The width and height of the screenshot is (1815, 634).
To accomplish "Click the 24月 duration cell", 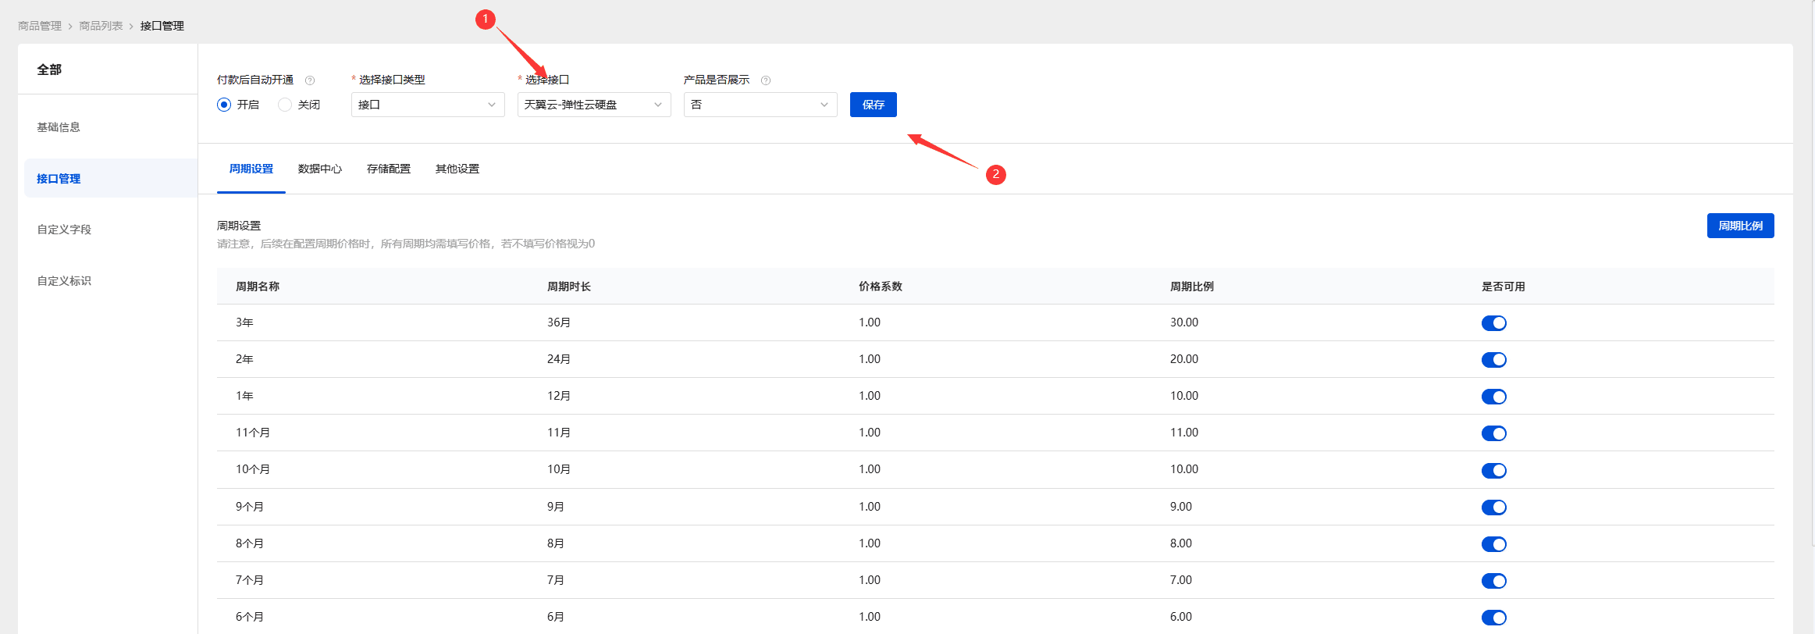I will tap(559, 359).
